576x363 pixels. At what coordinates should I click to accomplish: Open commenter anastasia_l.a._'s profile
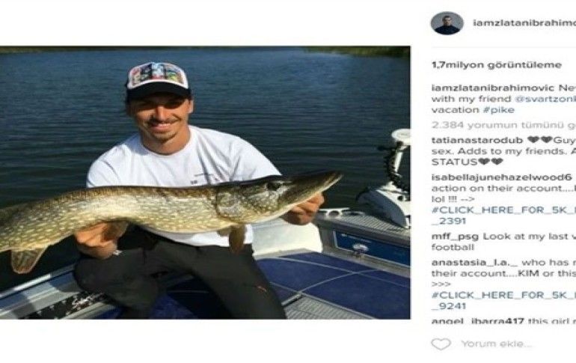pyautogui.click(x=474, y=262)
